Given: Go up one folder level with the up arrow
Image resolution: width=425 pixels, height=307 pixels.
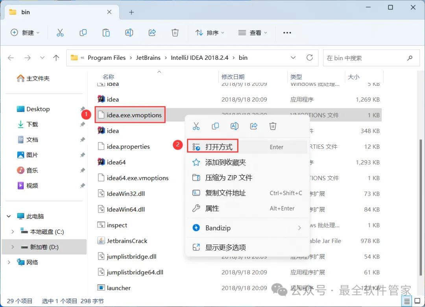Looking at the screenshot, I should pos(56,58).
